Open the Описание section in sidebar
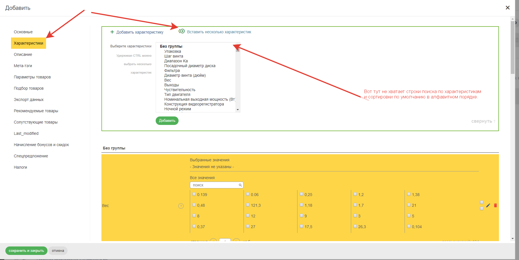Image resolution: width=519 pixels, height=260 pixels. 23,54
